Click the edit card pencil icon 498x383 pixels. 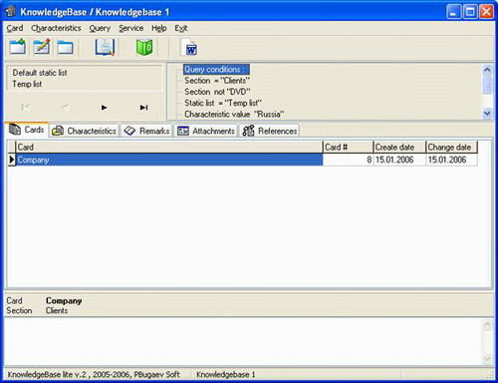(x=42, y=47)
